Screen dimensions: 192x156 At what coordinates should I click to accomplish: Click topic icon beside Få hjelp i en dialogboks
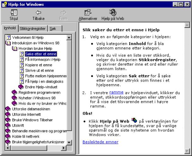(x=22, y=81)
